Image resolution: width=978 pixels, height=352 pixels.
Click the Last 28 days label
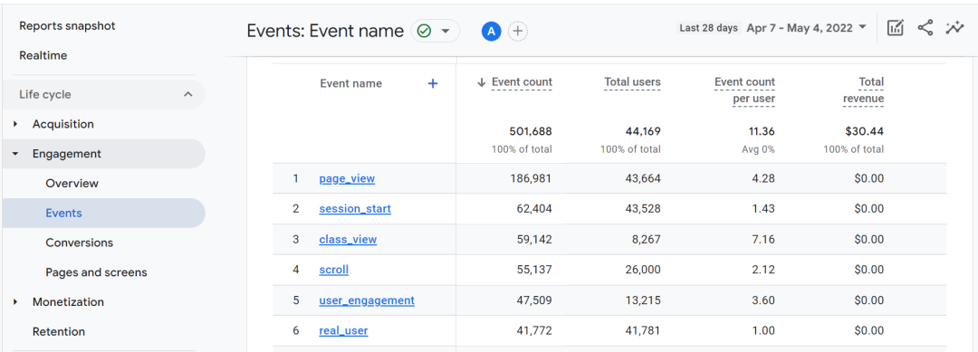coord(708,28)
